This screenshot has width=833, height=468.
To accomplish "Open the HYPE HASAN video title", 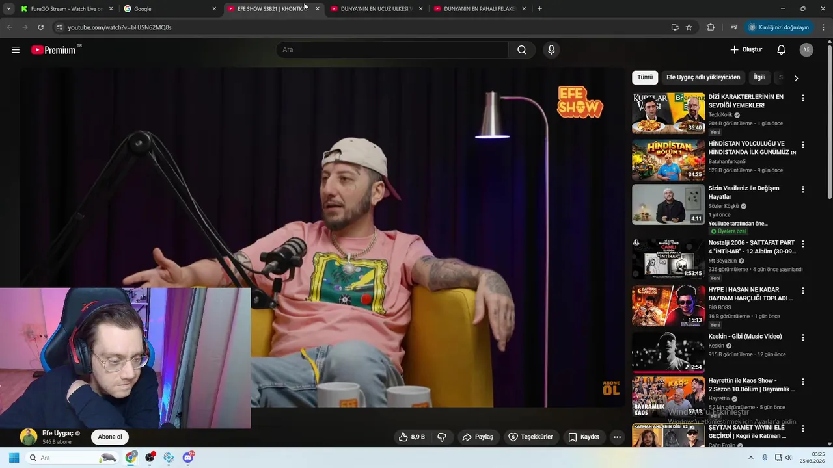I will point(751,294).
